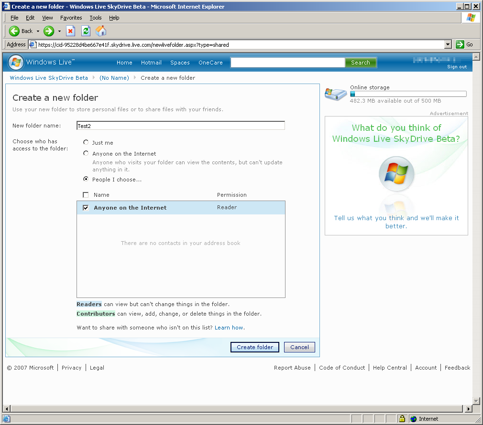Click the vertical scrollbar up arrow
This screenshot has height=425, width=483.
[476, 57]
